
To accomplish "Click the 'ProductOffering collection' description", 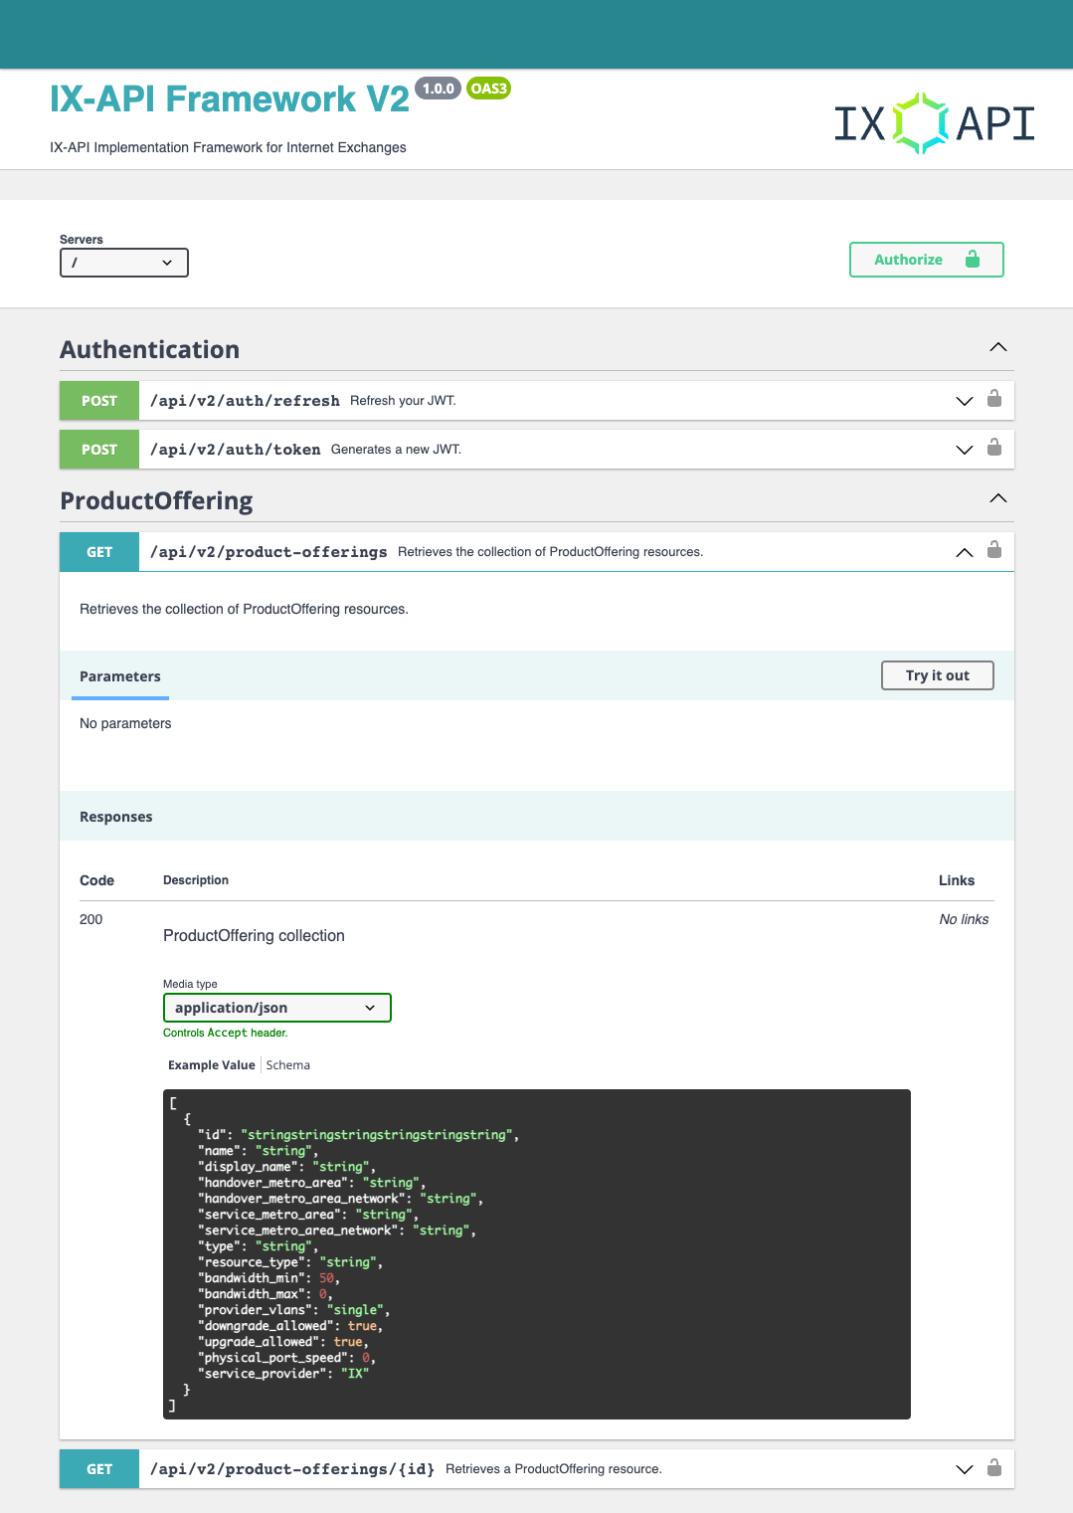I will (254, 936).
